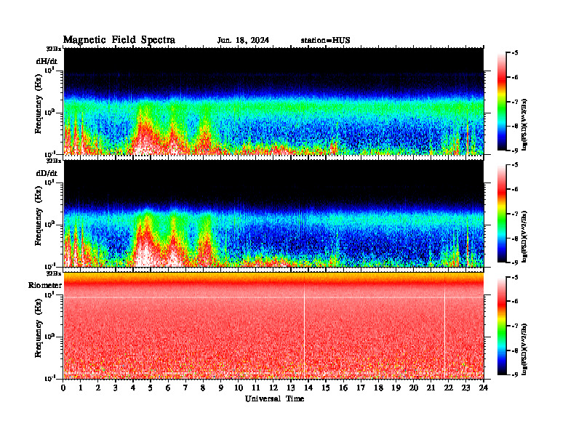Click hour 5 on the time axis
This screenshot has width=576, height=445.
point(151,388)
